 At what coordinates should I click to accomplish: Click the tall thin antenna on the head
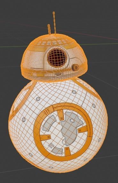54,23
